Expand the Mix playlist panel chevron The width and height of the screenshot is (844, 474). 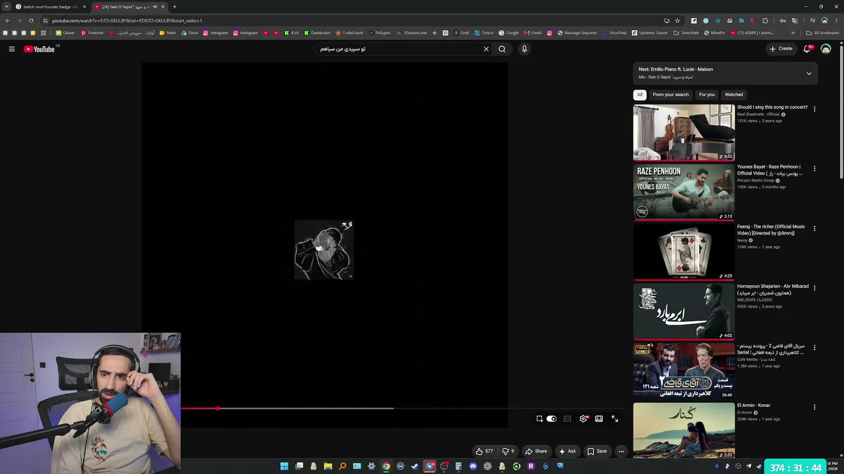tap(809, 73)
